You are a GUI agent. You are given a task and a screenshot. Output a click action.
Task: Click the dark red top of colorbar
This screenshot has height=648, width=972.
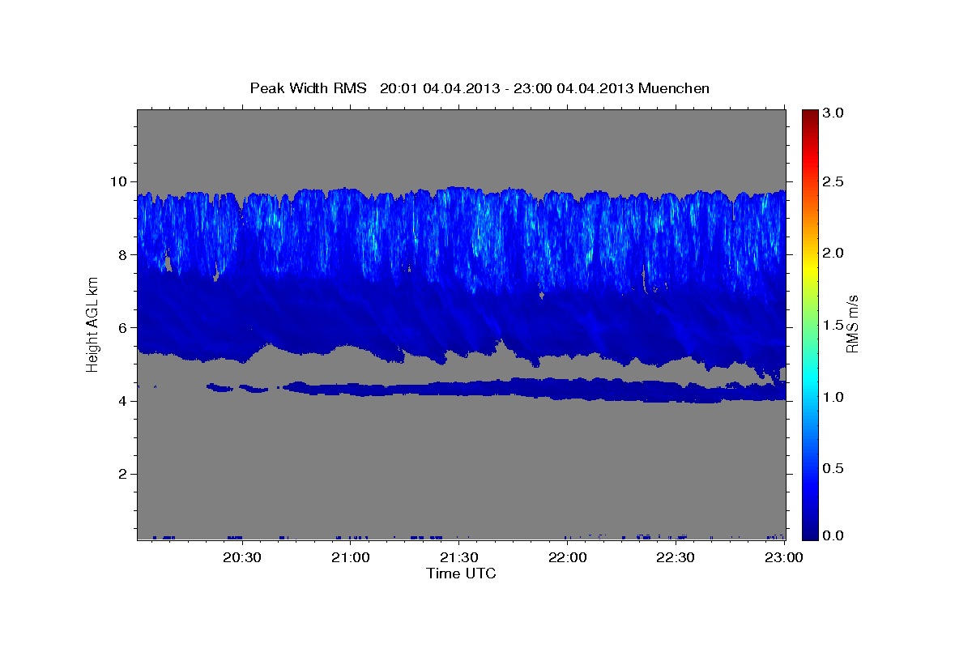point(810,115)
